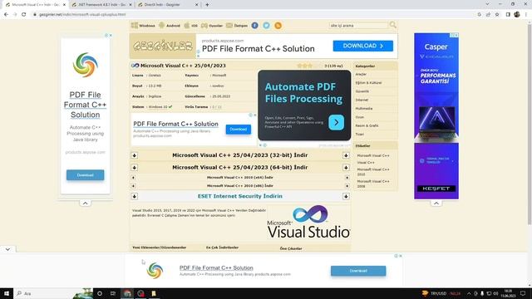Click the Gezginler site logo
This screenshot has height=299, width=532.
163,46
